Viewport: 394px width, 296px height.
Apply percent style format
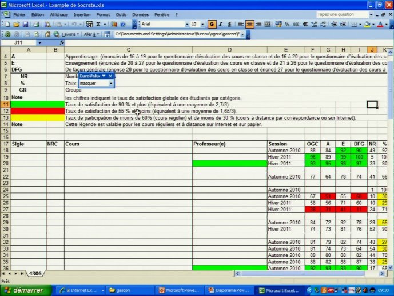[287, 25]
